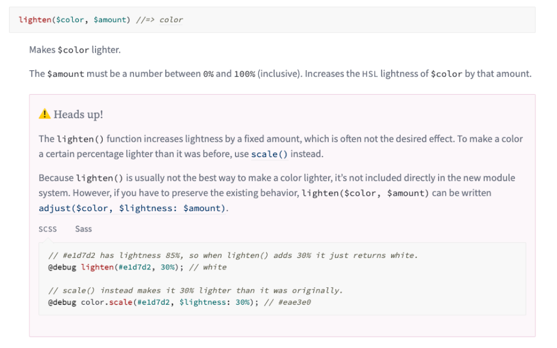This screenshot has height=348, width=557.
Task: Click the 100% value in the description
Action: click(245, 74)
